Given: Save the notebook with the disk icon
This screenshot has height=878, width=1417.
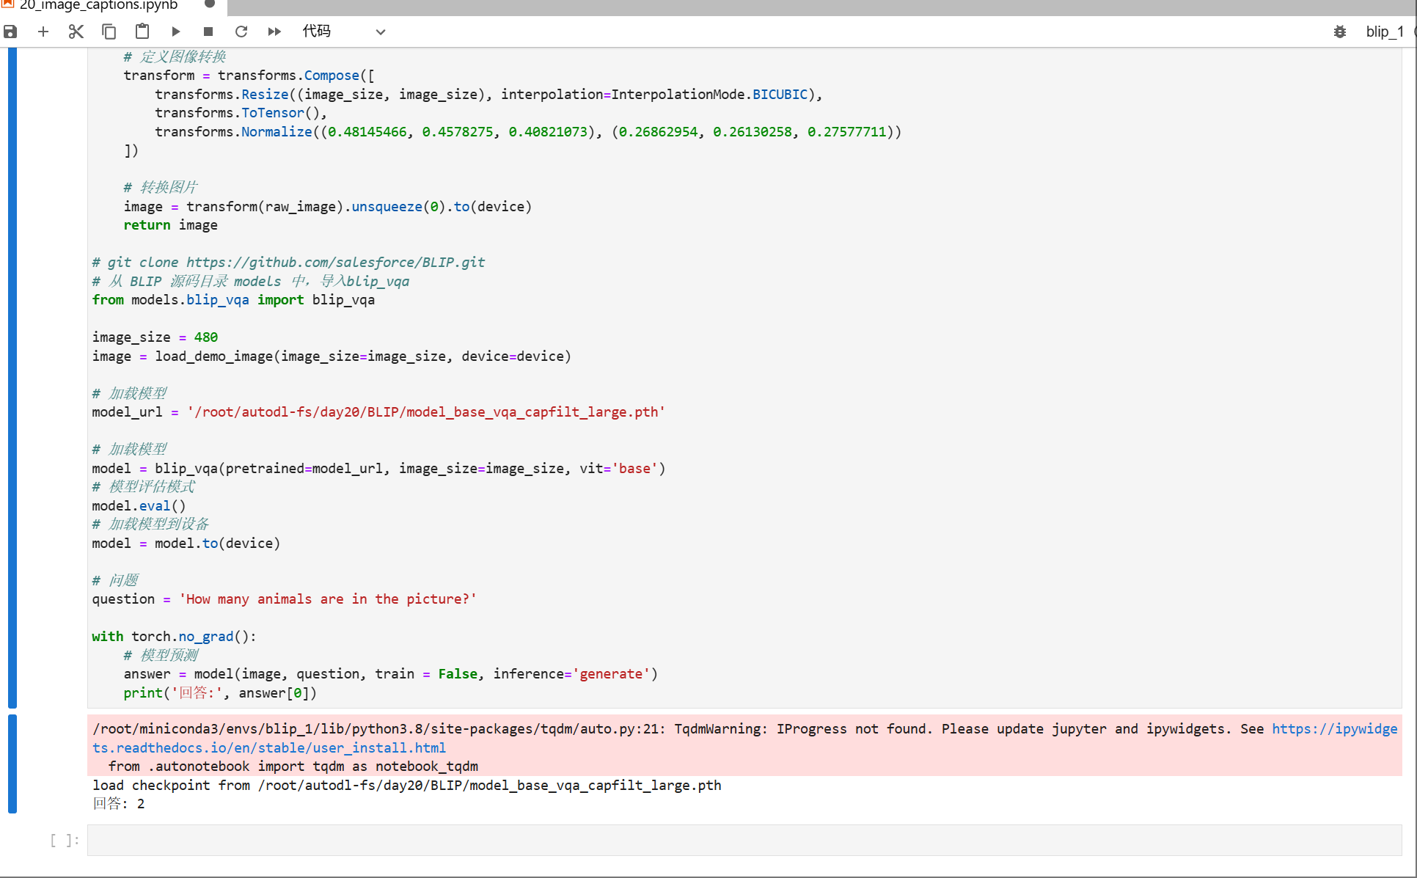Looking at the screenshot, I should pos(10,32).
